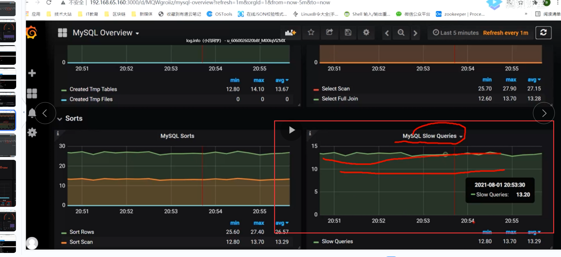Open the 应用 apps bookmark

point(33,14)
